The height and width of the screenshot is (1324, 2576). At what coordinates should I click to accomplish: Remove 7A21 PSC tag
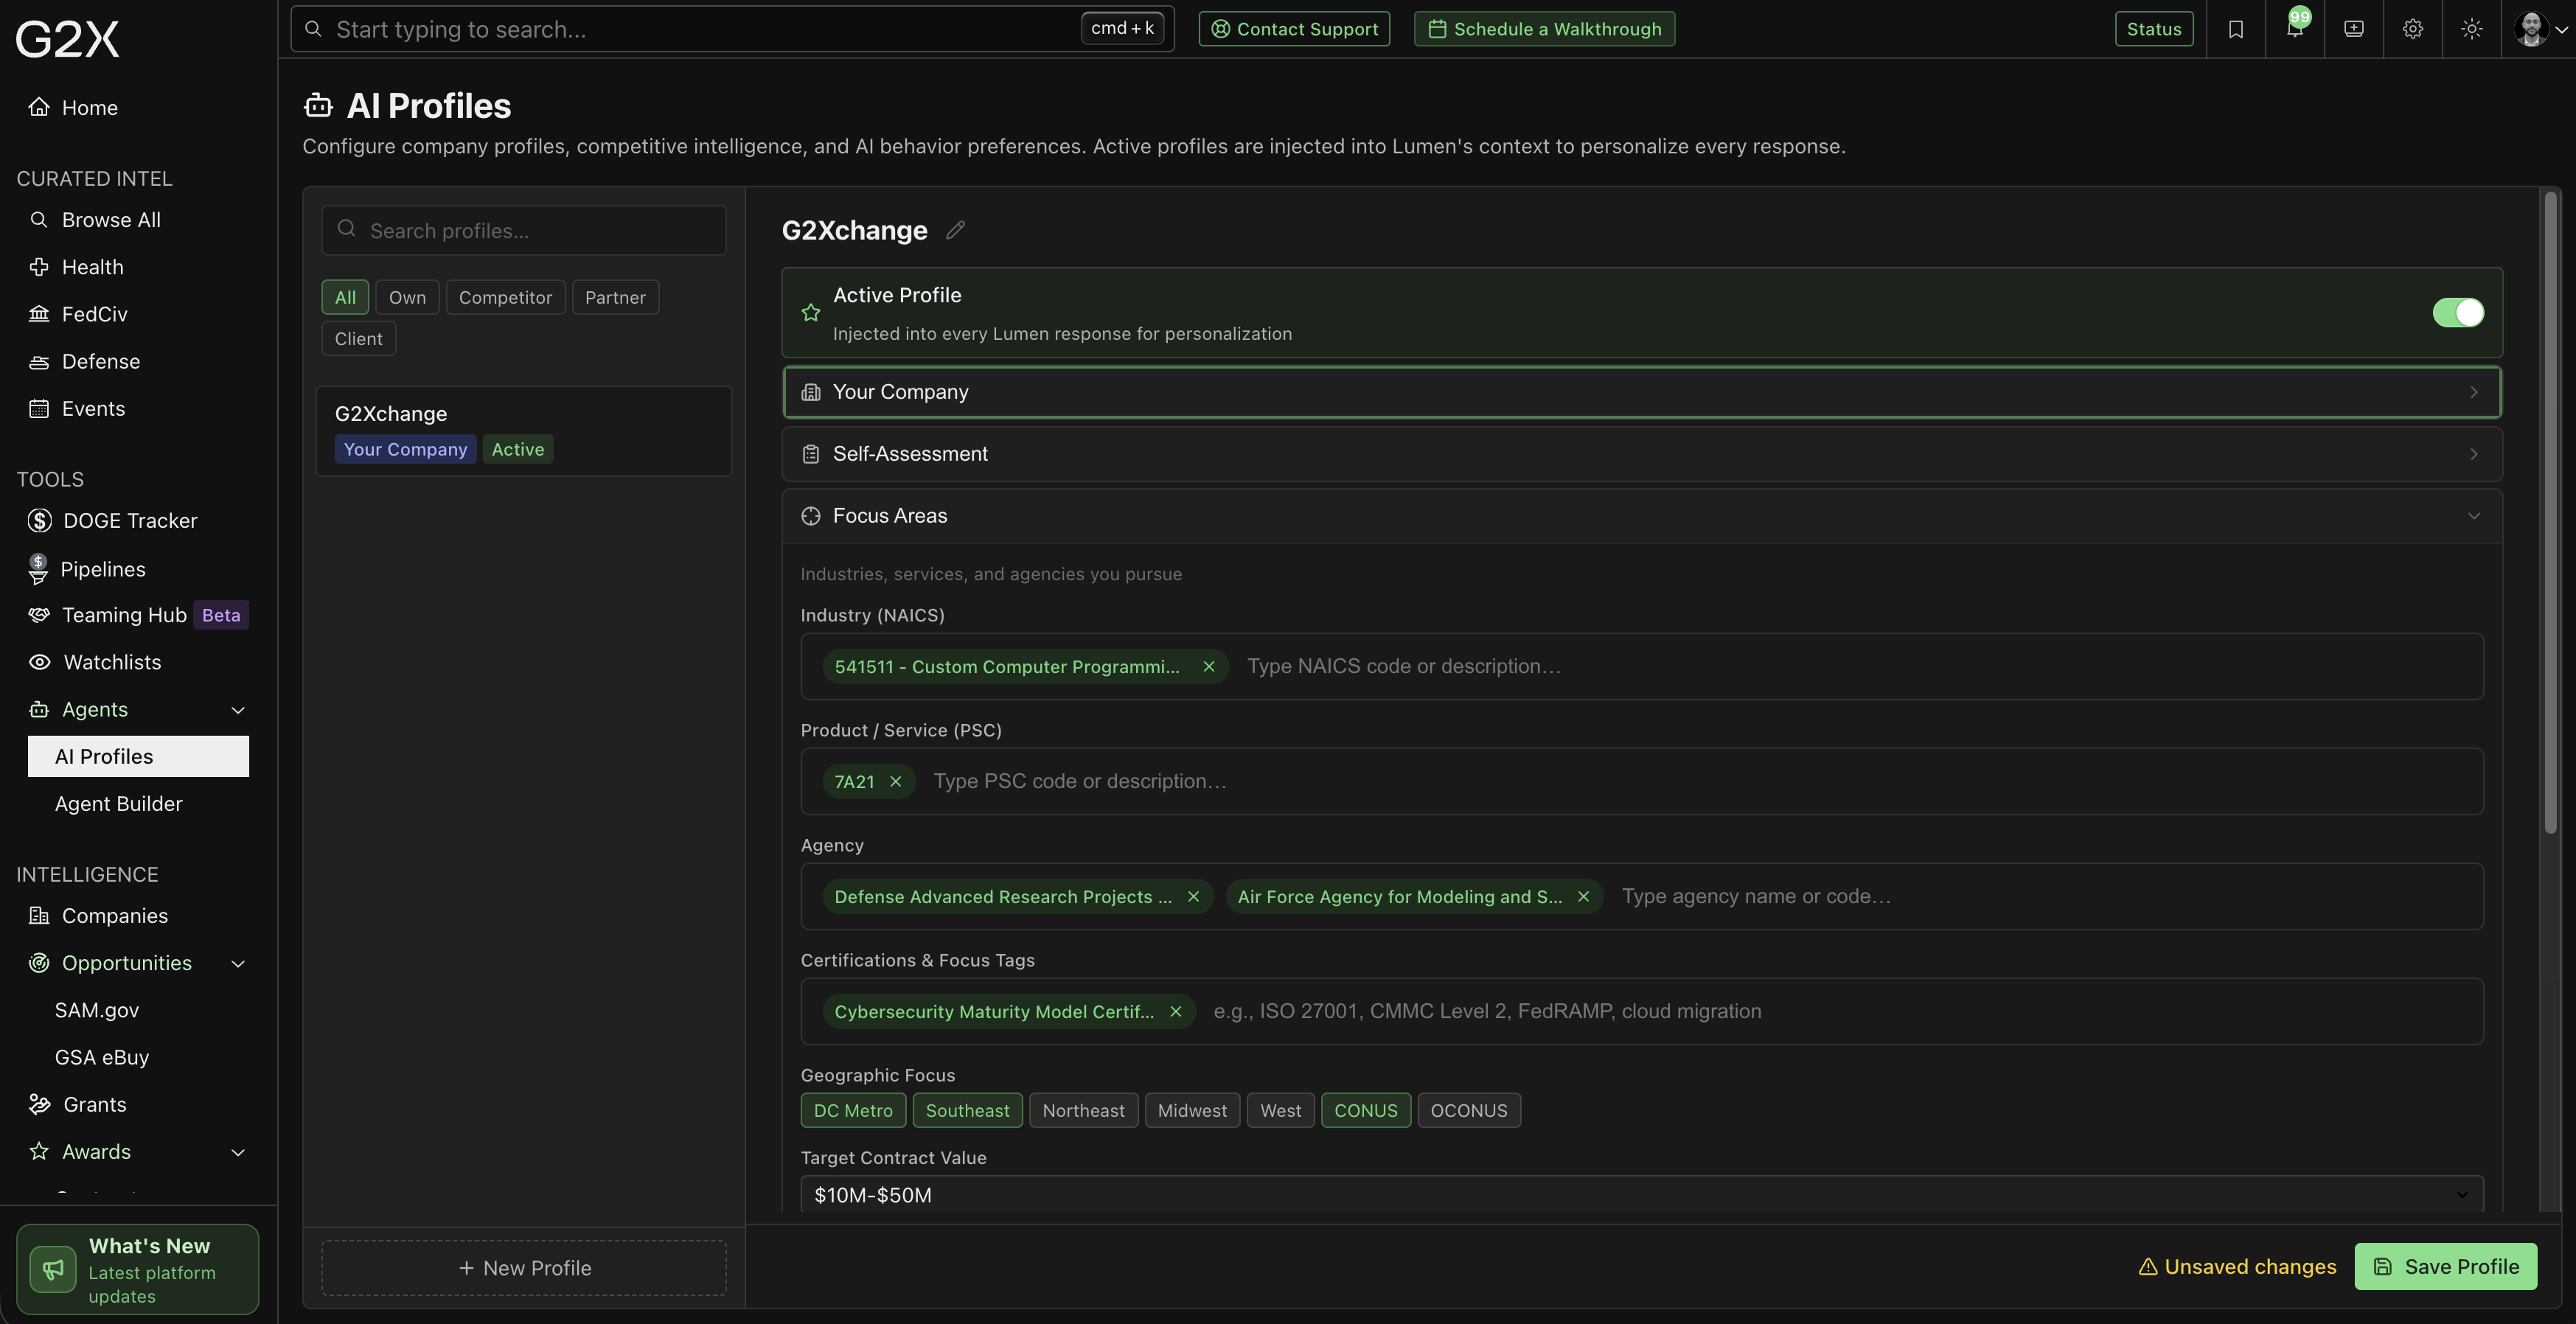(x=895, y=782)
